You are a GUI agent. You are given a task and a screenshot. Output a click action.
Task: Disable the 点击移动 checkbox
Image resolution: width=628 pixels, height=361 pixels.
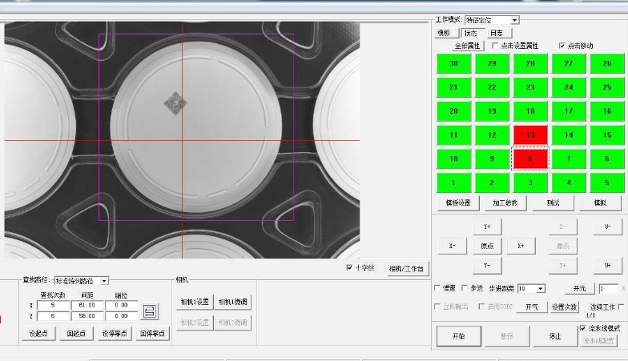coord(562,46)
